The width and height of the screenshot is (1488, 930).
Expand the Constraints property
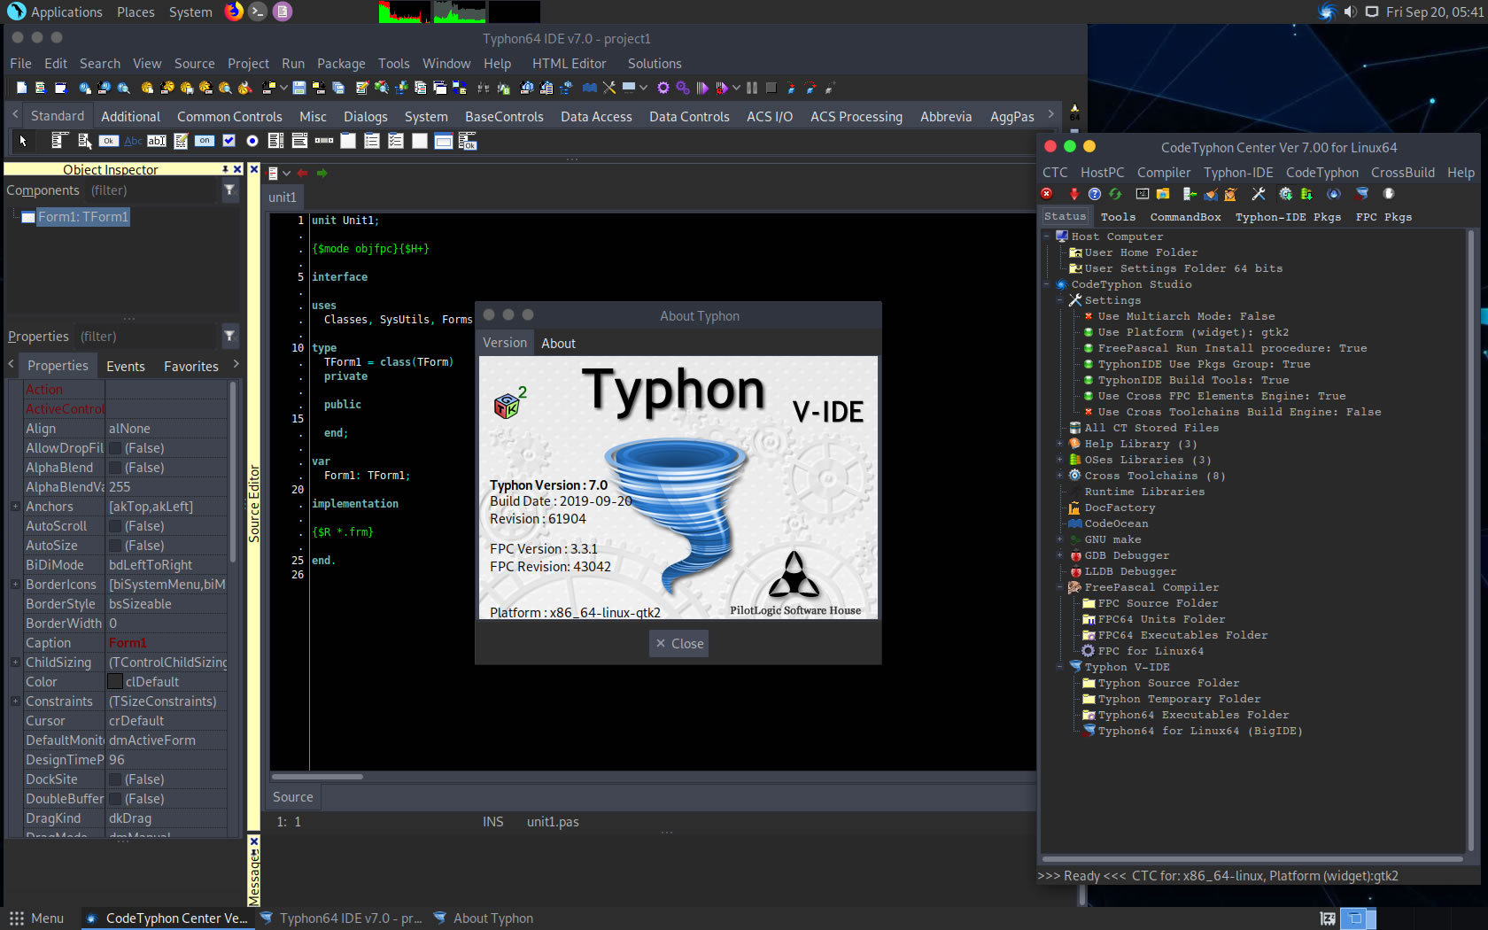15,701
